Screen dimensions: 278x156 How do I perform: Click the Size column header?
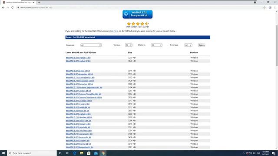coord(130,53)
